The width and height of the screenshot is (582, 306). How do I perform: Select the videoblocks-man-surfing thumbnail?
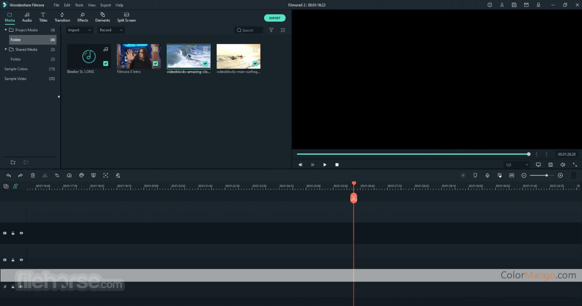[x=238, y=56]
